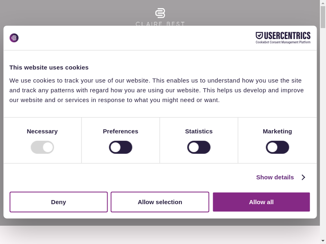326x244 pixels.
Task: Click the purple site logo in cookie dialog
Action: tap(14, 38)
